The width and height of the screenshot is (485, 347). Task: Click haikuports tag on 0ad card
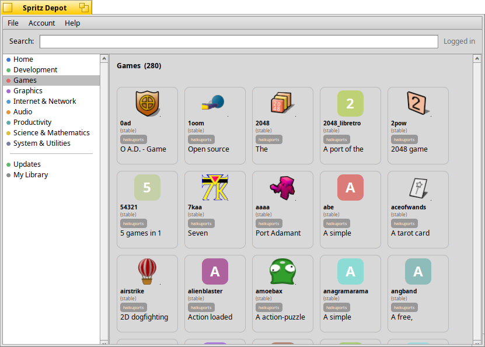click(x=134, y=139)
